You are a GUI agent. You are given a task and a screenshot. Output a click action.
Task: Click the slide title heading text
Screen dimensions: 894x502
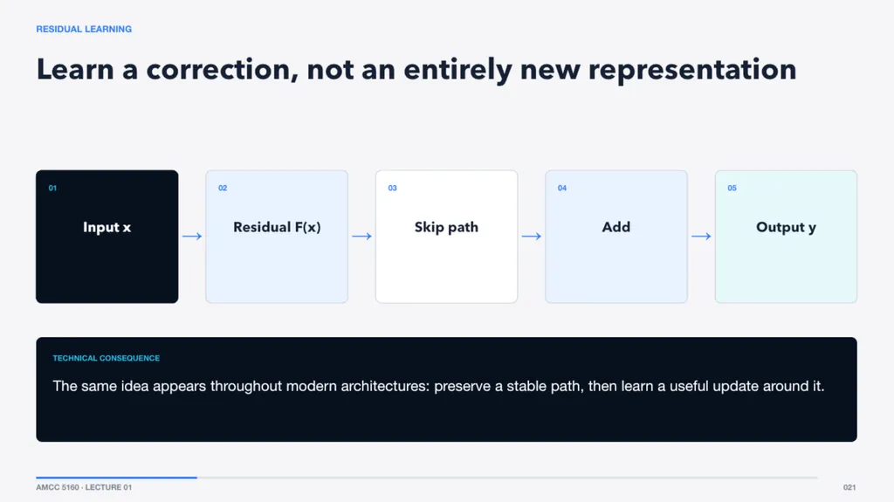[416, 70]
